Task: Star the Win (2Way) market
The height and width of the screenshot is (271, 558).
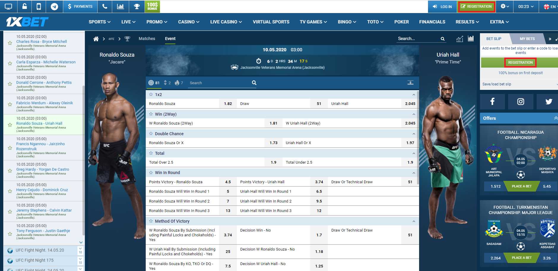Action: [x=151, y=114]
